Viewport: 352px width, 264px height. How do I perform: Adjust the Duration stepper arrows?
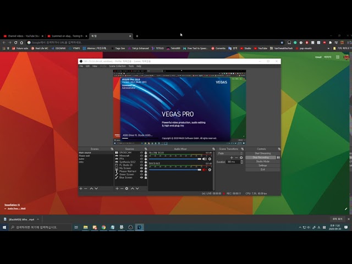pyautogui.click(x=242, y=162)
